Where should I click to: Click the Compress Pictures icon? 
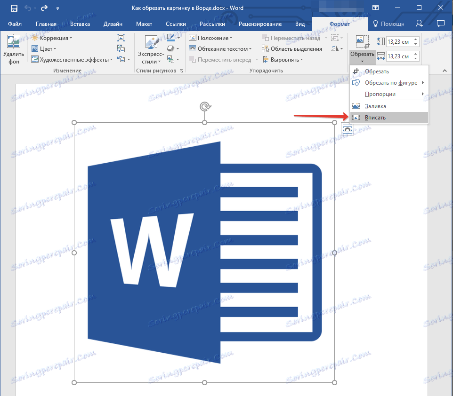pyautogui.click(x=121, y=38)
